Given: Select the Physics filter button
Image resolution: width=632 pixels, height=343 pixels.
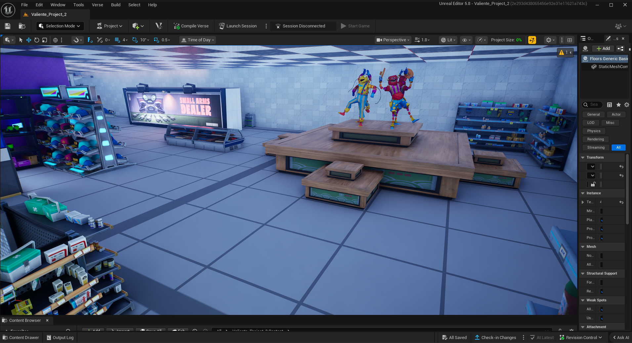Looking at the screenshot, I should 594,131.
